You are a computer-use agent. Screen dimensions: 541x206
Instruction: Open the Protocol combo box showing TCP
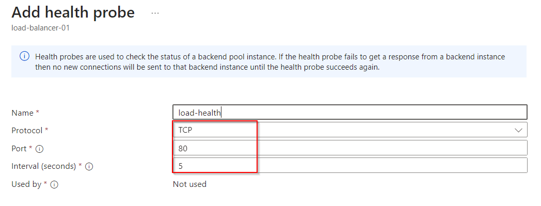coord(350,130)
